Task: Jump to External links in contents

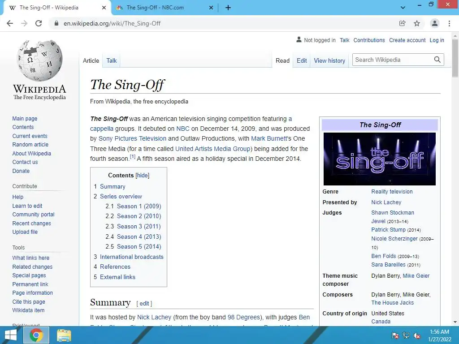Action: coord(117,277)
